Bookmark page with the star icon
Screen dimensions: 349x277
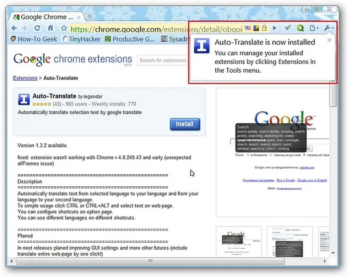click(64, 28)
